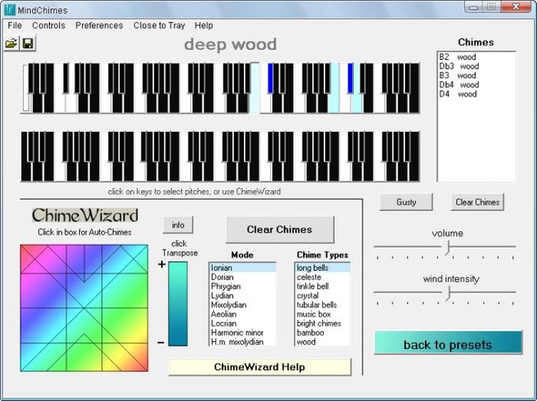This screenshot has width=537, height=401.
Task: Open ChimeWizard Help
Action: [x=260, y=367]
